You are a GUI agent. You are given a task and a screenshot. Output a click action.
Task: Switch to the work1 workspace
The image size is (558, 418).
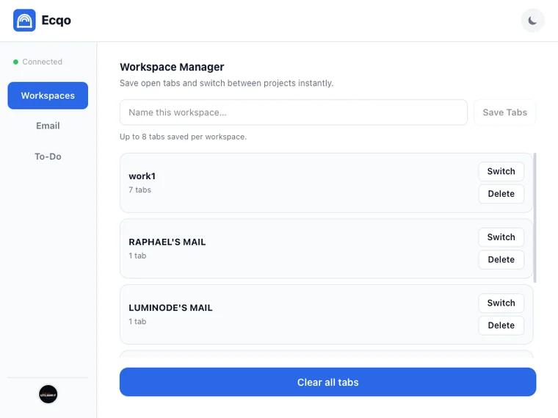point(501,171)
